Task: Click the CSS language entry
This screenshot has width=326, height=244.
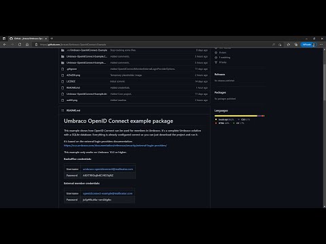Action: [x=244, y=119]
